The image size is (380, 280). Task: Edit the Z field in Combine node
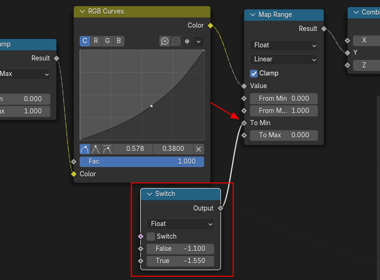point(366,65)
